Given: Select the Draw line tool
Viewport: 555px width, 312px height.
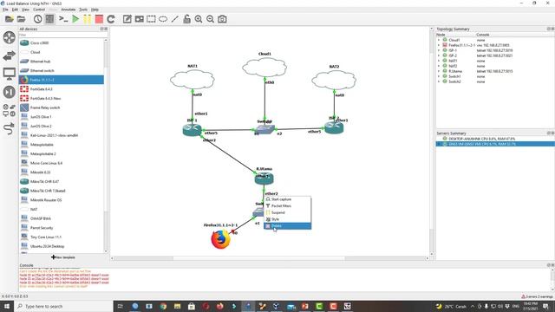Looking at the screenshot, I should (175, 19).
